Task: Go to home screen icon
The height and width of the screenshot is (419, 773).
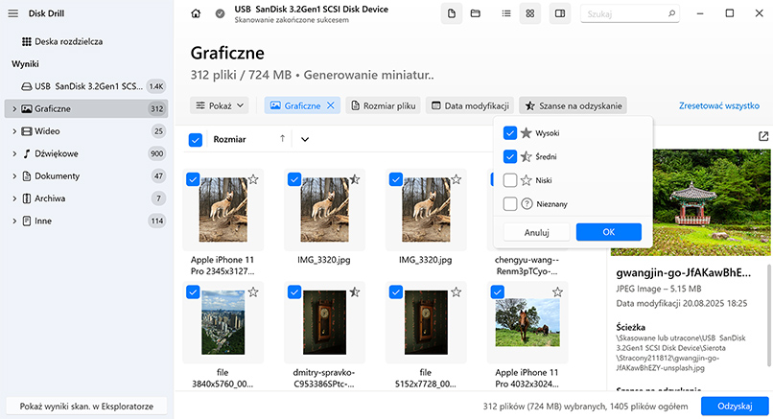Action: [196, 13]
